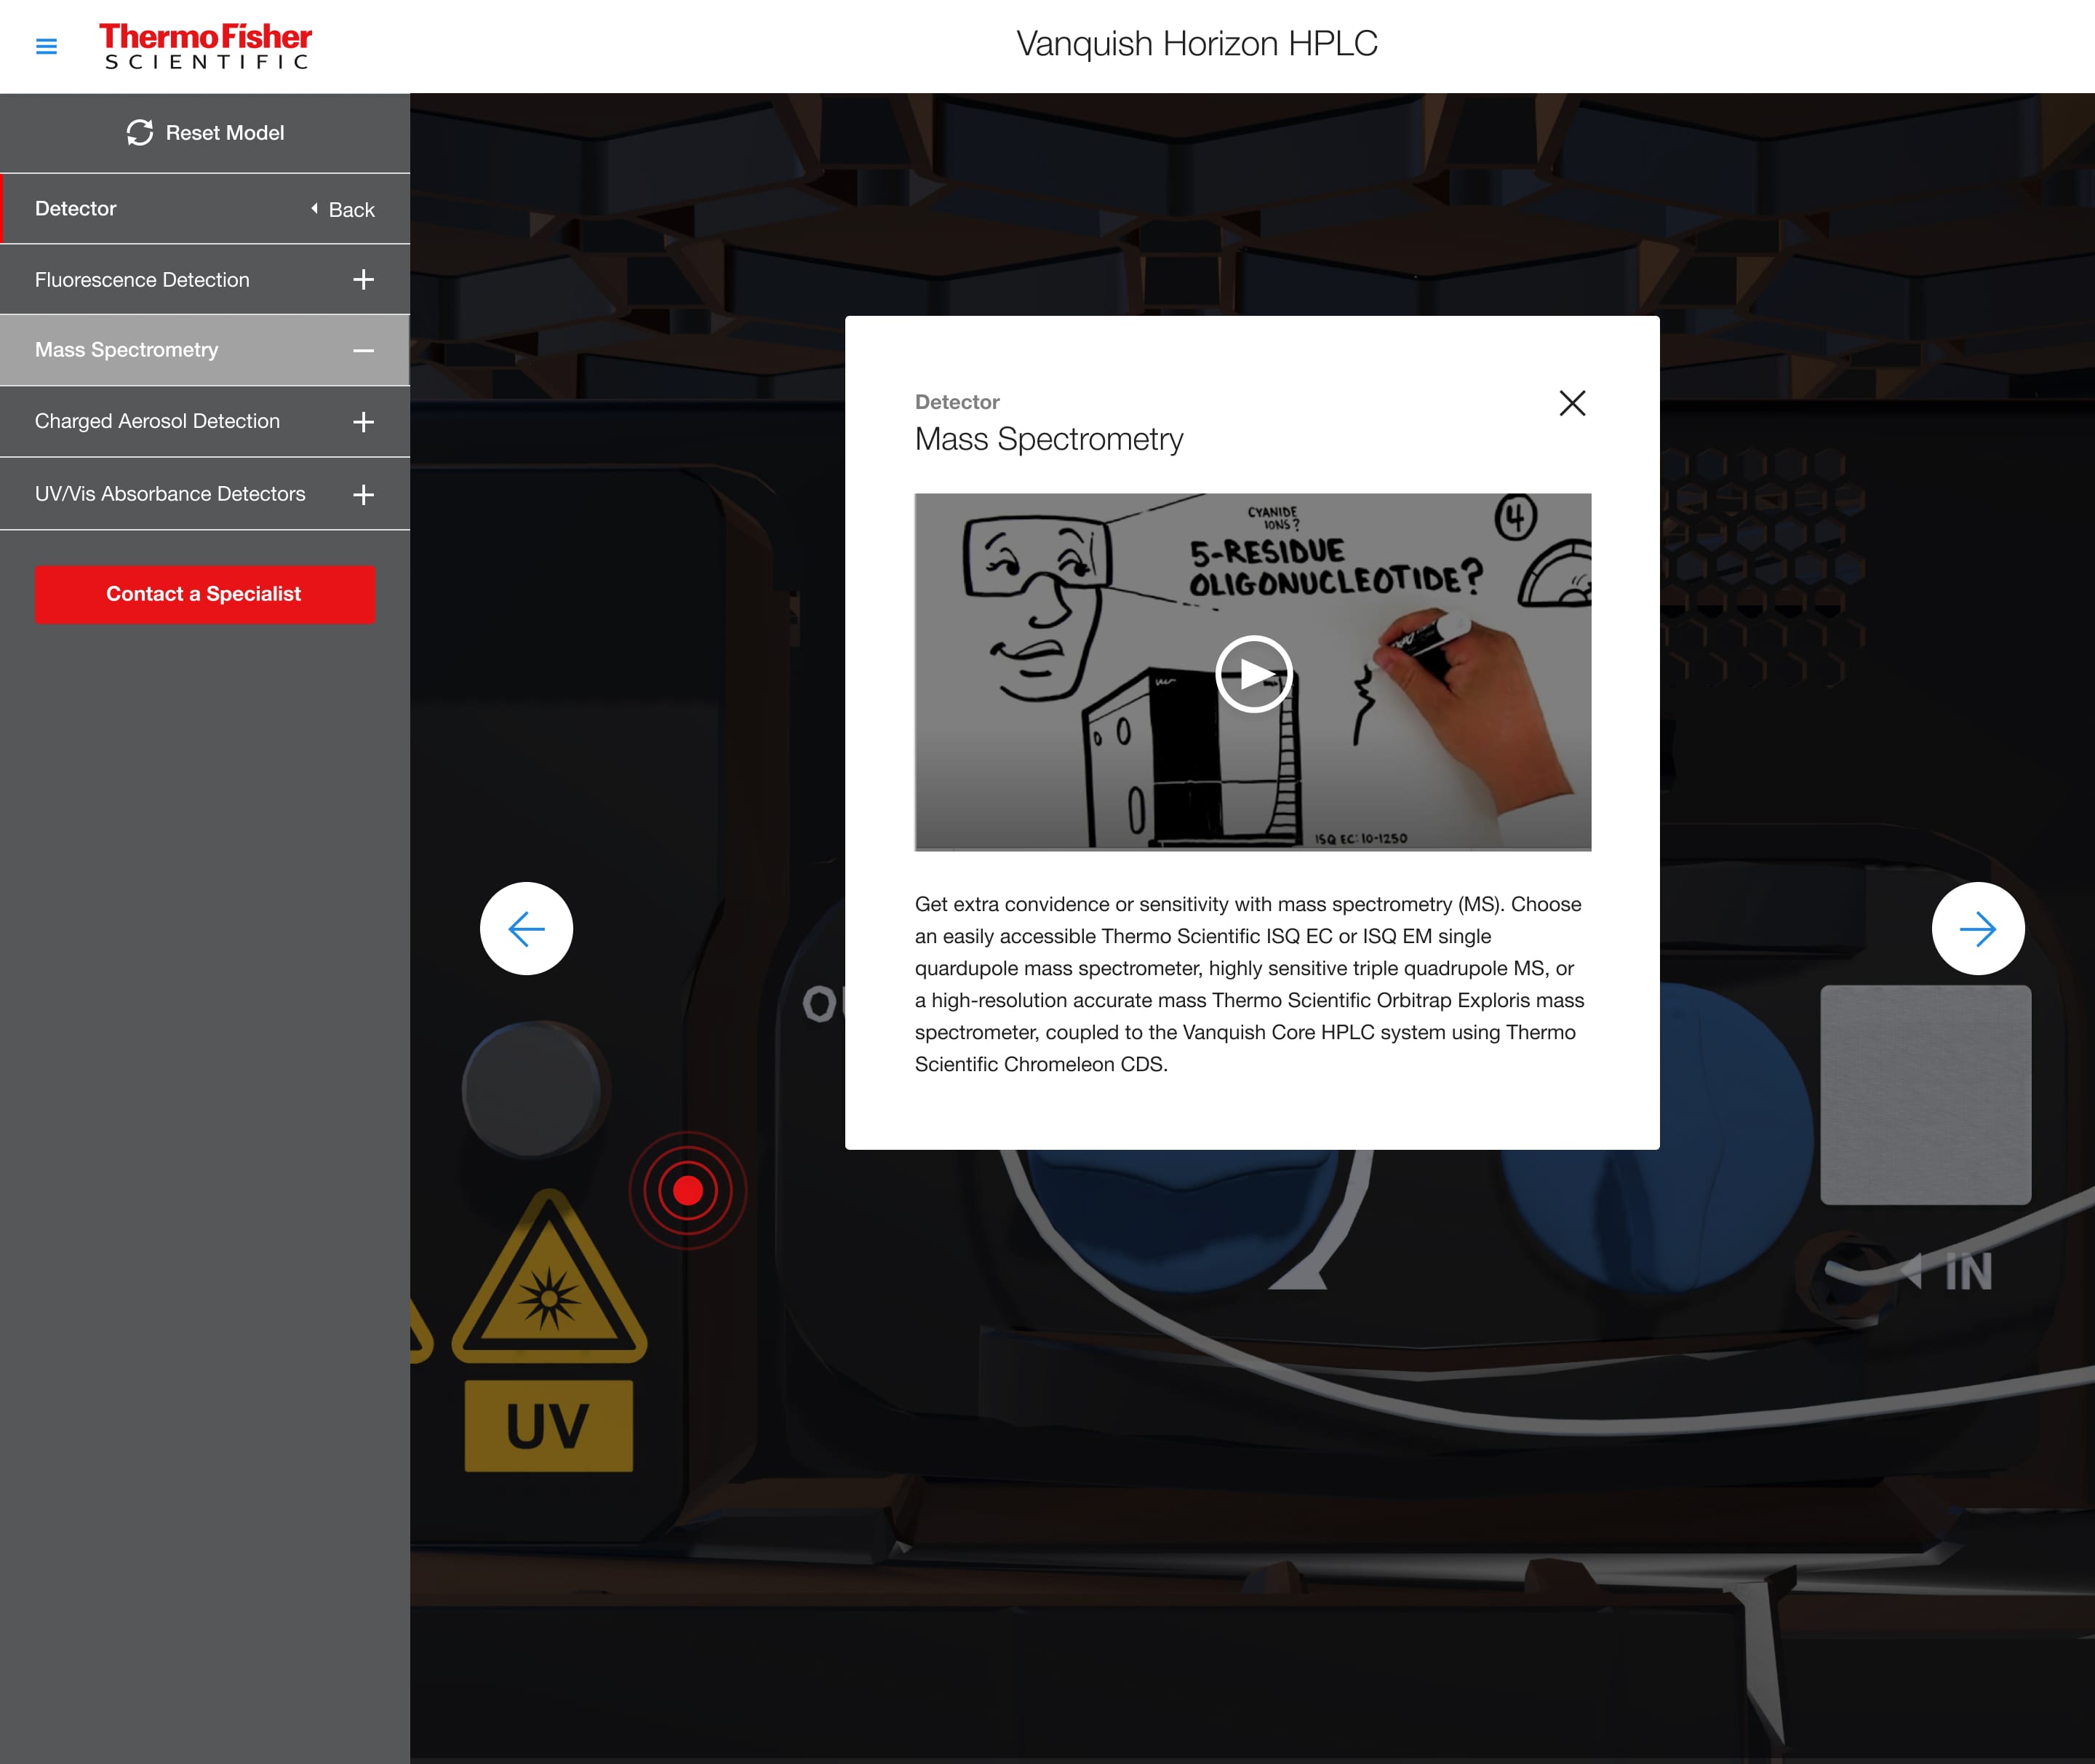Screen dimensions: 2095x1764
Task: Click the dialog description paragraph
Action: pyautogui.click(x=1250, y=984)
